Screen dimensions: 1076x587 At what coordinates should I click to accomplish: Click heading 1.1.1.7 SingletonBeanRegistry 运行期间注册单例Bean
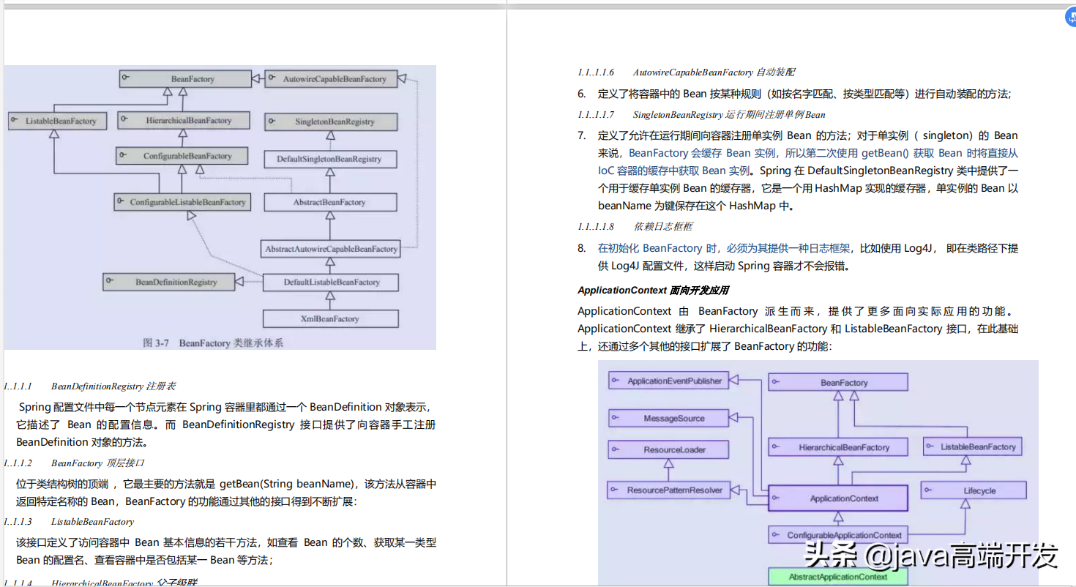(x=701, y=115)
